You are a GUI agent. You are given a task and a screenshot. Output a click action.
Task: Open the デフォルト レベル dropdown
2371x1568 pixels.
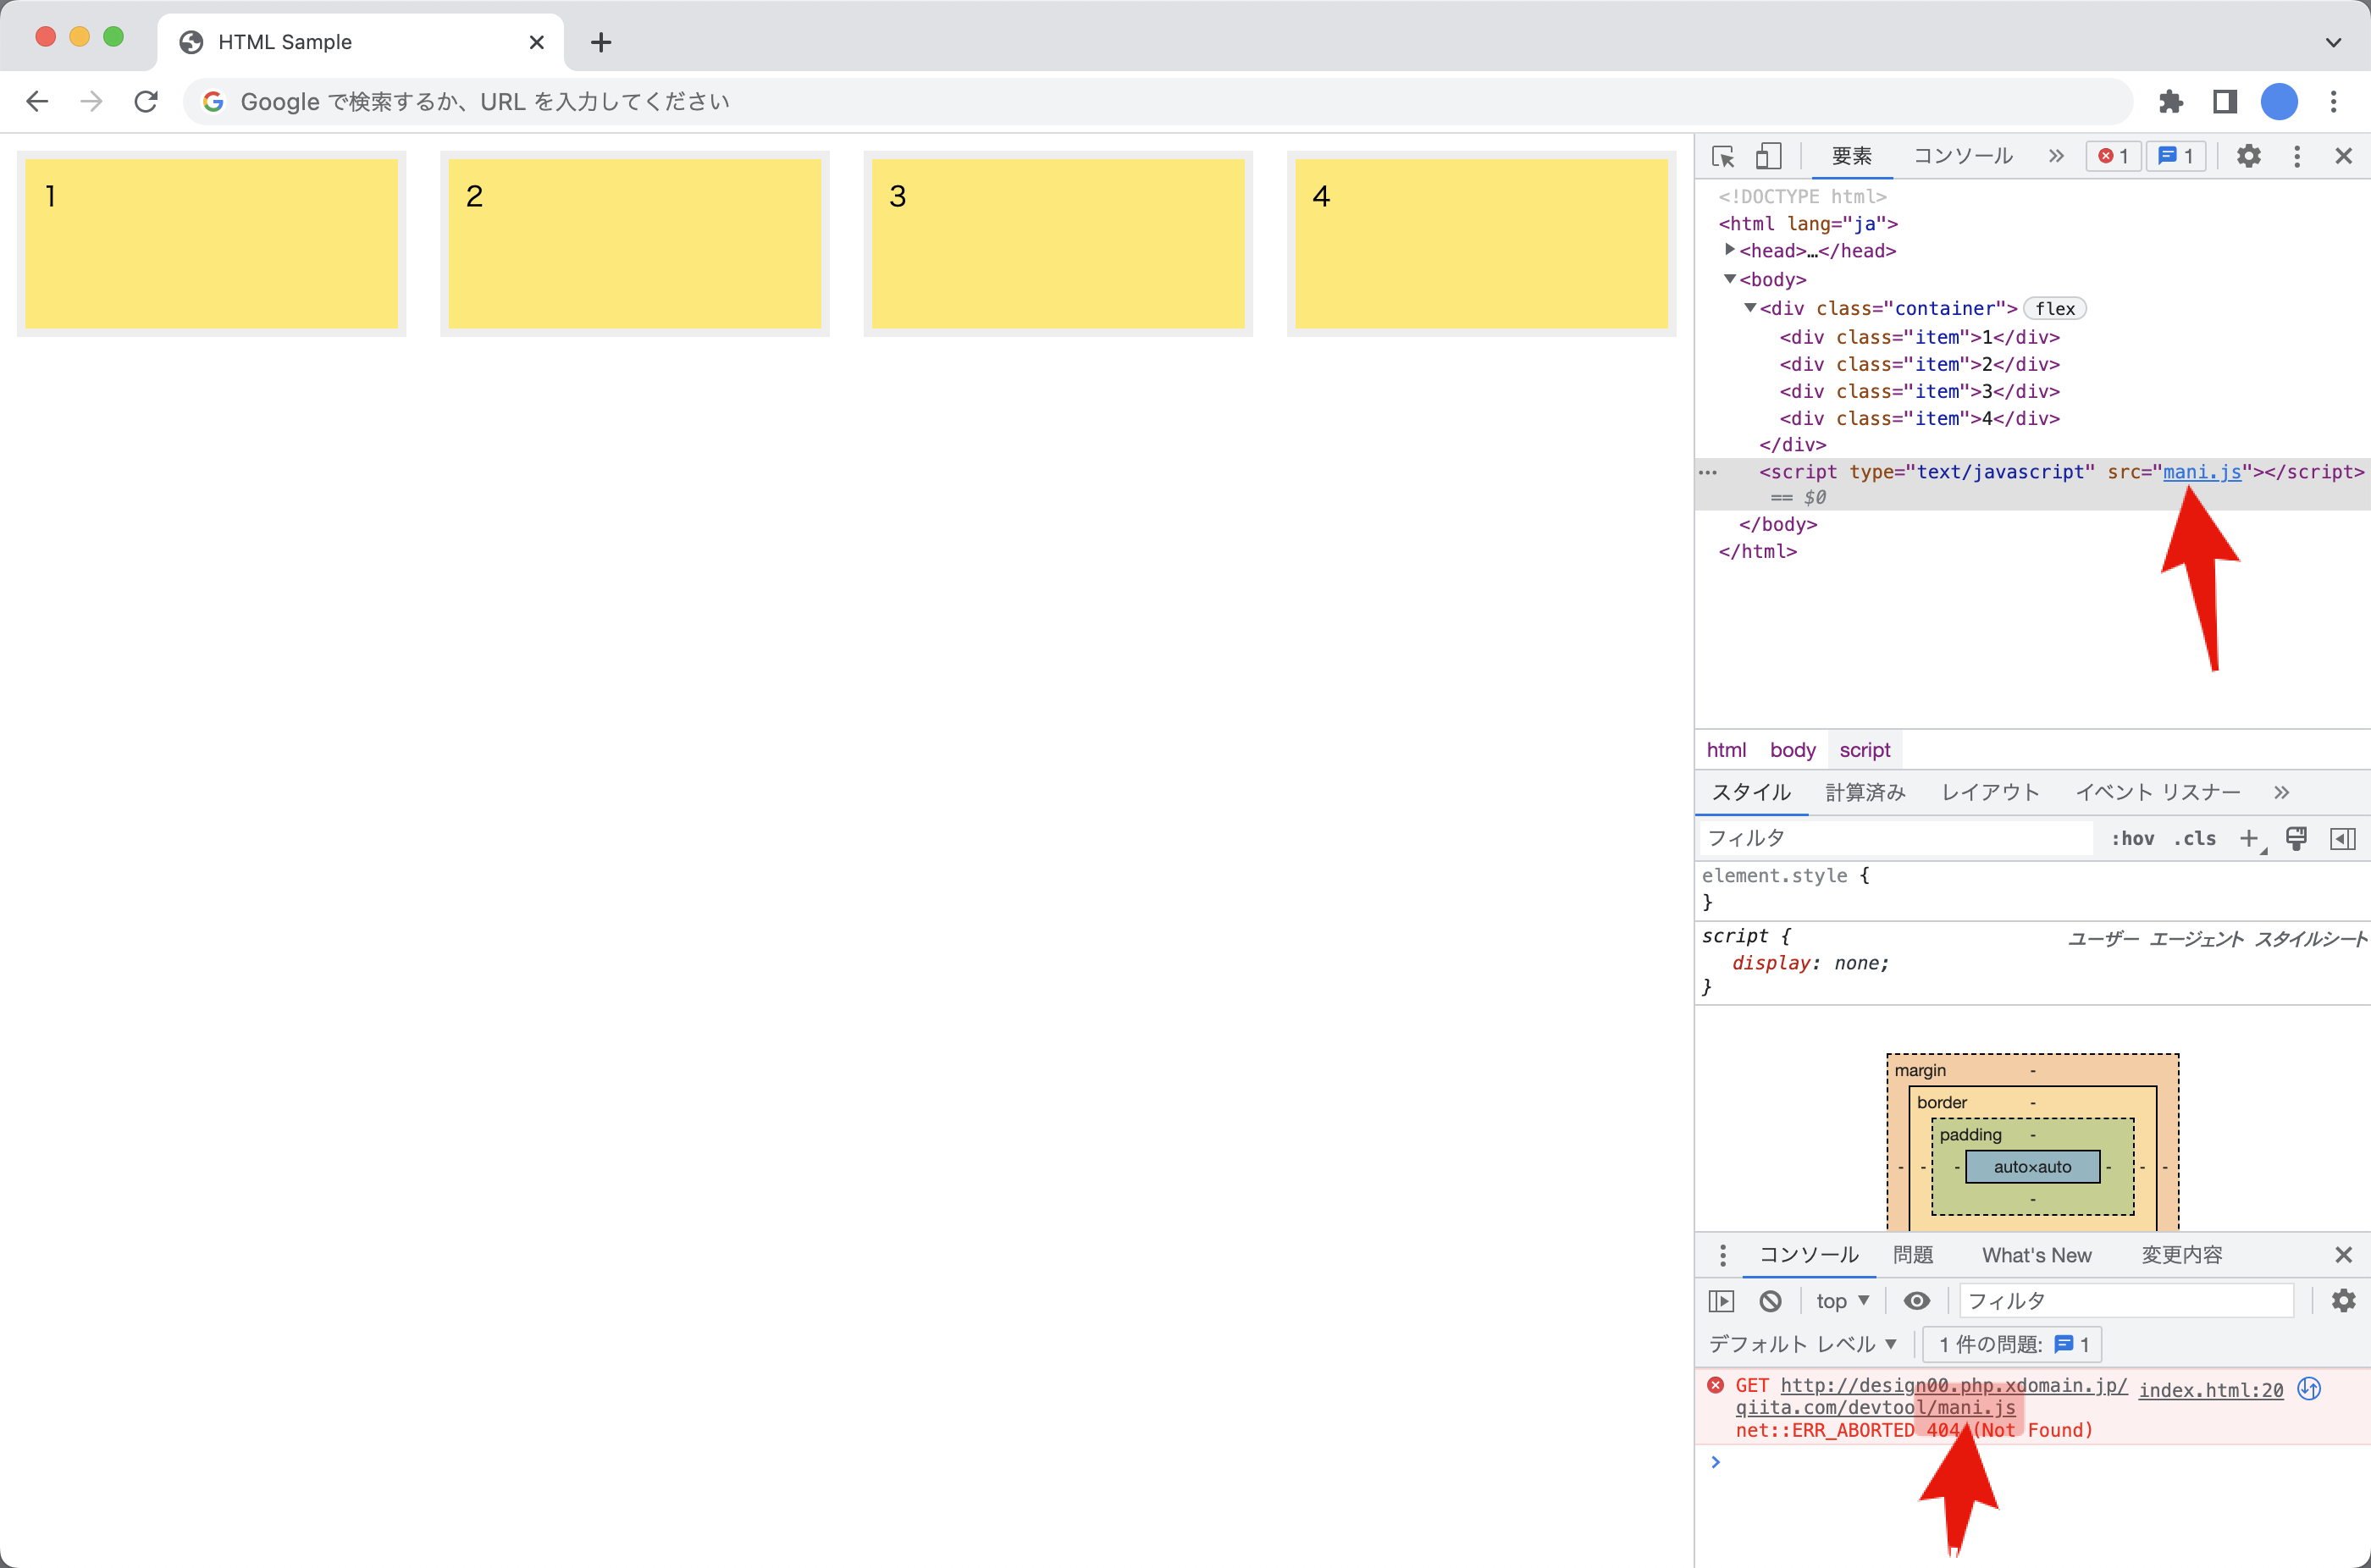tap(1802, 1344)
